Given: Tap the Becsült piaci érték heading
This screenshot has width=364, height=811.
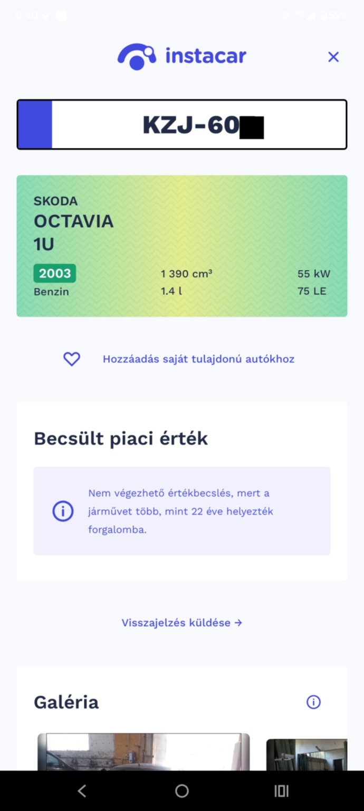Looking at the screenshot, I should click(x=121, y=439).
